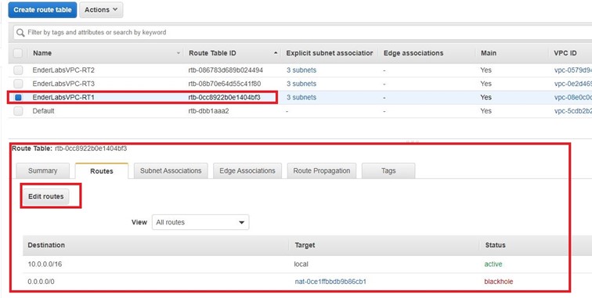The image size is (592, 298).
Task: Click the filter by tags search field
Action: [x=302, y=32]
